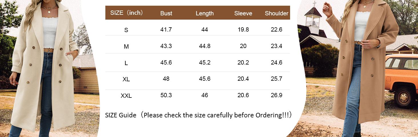This screenshot has height=137, width=418.
Task: Click the XXL size row label
Action: point(126,96)
